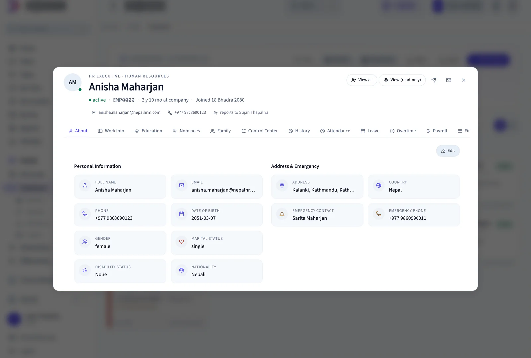The width and height of the screenshot is (531, 358).
Task: Open the Payroll tab
Action: (x=436, y=131)
